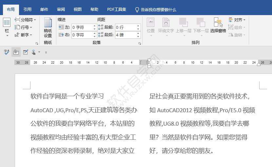Switch to the 引用 tab

28,10
